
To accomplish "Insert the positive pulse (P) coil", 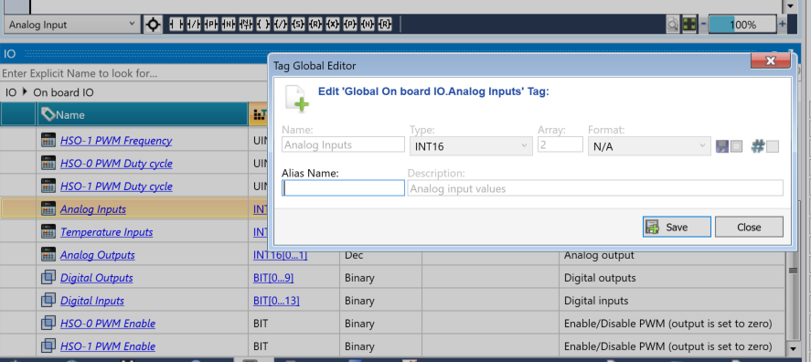I will click(x=350, y=24).
